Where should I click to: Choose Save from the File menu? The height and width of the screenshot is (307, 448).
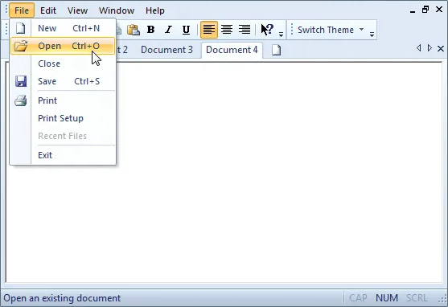(63, 81)
